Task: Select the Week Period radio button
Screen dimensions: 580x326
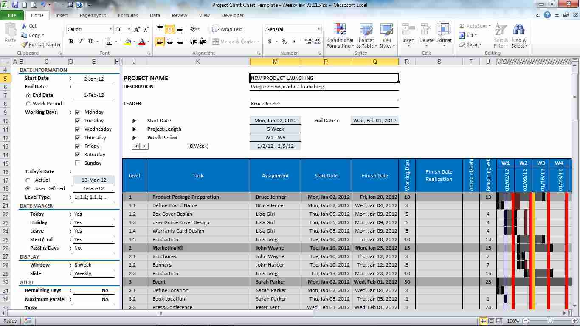Action: pos(28,103)
